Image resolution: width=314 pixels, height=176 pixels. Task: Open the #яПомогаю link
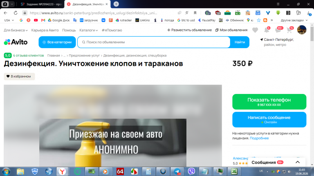(112, 30)
